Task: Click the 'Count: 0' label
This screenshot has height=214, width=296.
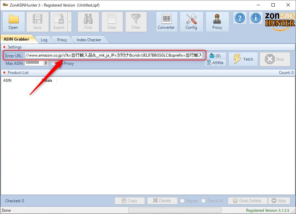Action: tap(286, 73)
